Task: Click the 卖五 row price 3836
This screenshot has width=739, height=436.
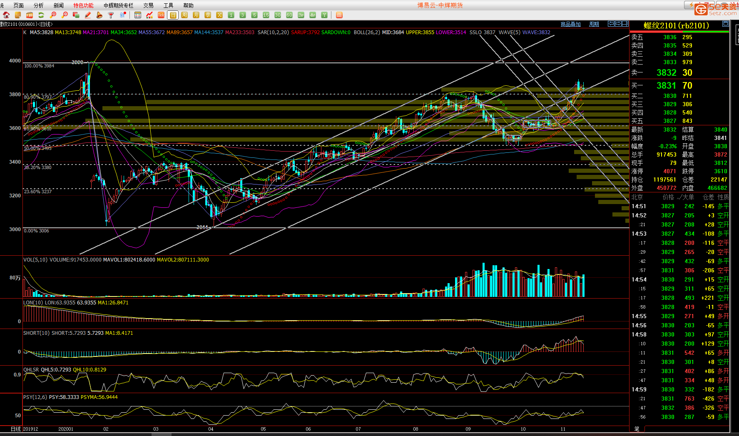Action: (x=670, y=37)
